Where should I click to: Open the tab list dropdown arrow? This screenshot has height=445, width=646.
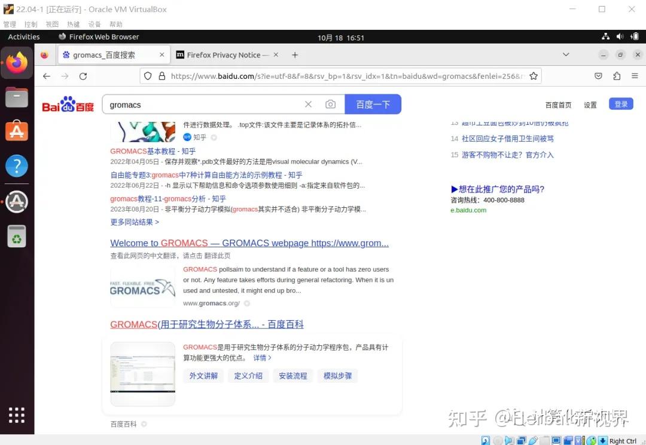click(566, 54)
